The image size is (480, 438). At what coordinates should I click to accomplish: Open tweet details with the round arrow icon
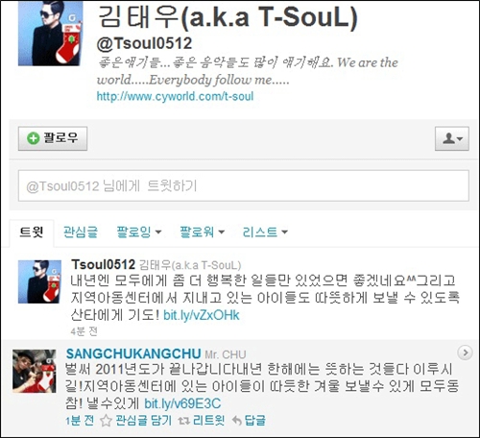click(x=465, y=353)
